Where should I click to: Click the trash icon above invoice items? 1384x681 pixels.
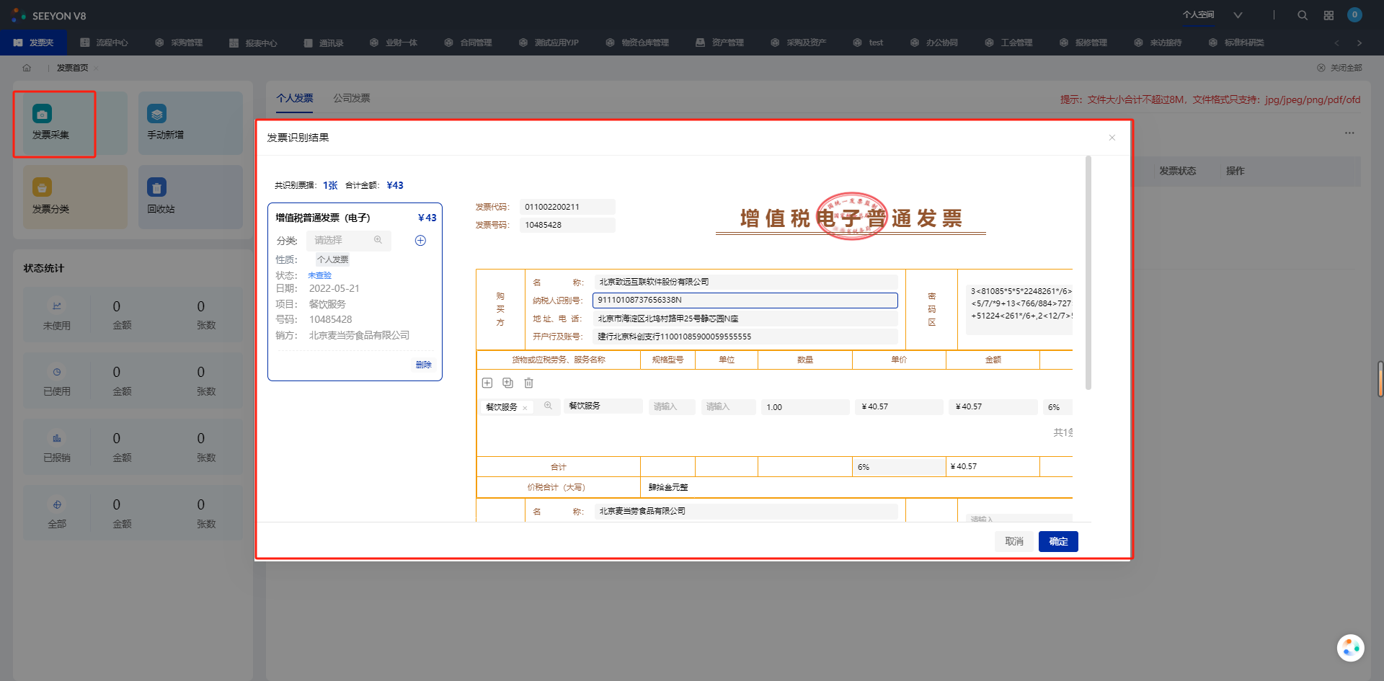pyautogui.click(x=528, y=383)
